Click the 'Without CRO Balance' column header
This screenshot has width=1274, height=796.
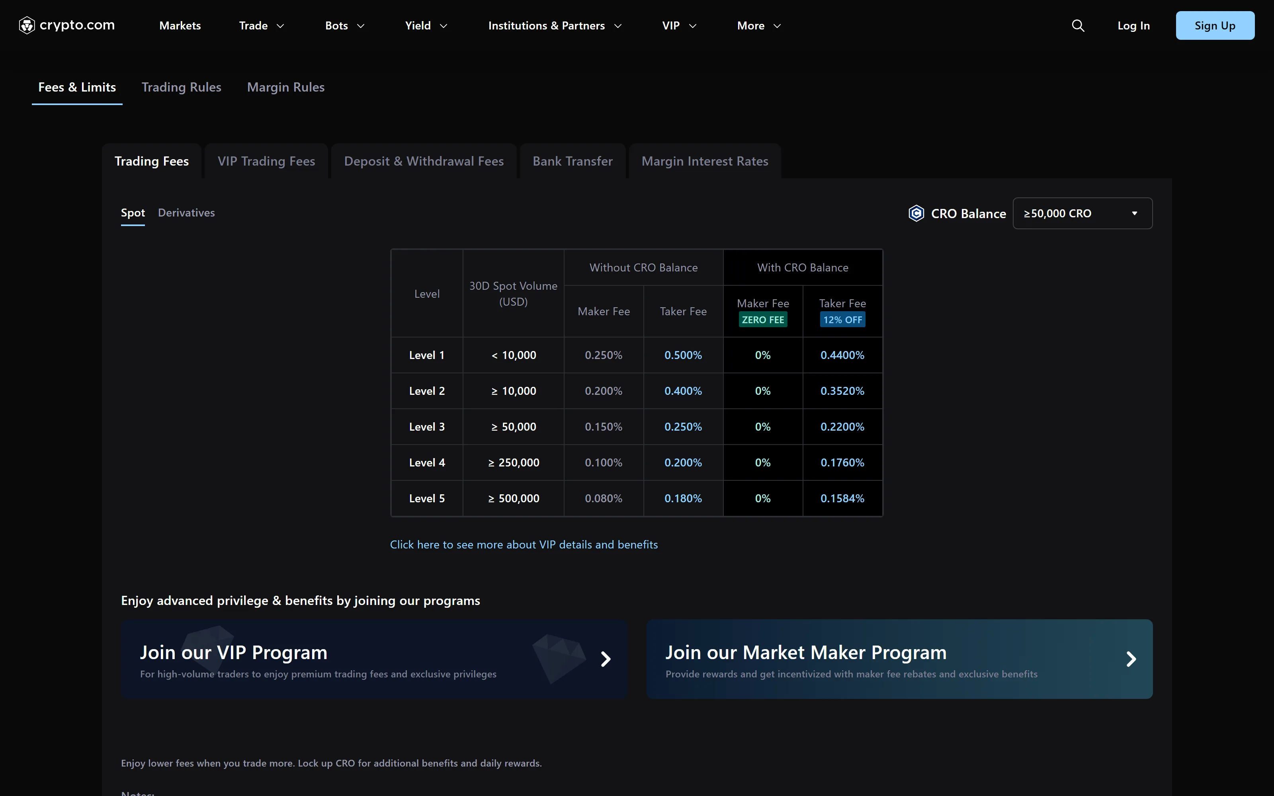tap(643, 267)
